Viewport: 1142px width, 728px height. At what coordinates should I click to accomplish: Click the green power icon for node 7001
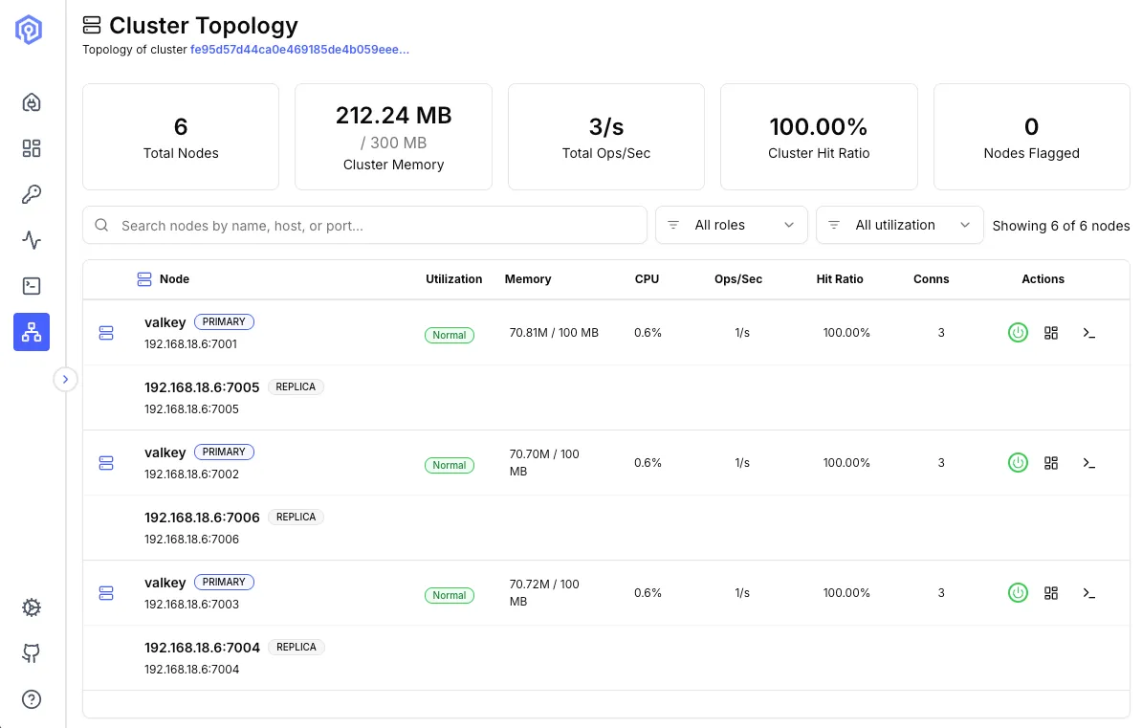click(x=1018, y=333)
